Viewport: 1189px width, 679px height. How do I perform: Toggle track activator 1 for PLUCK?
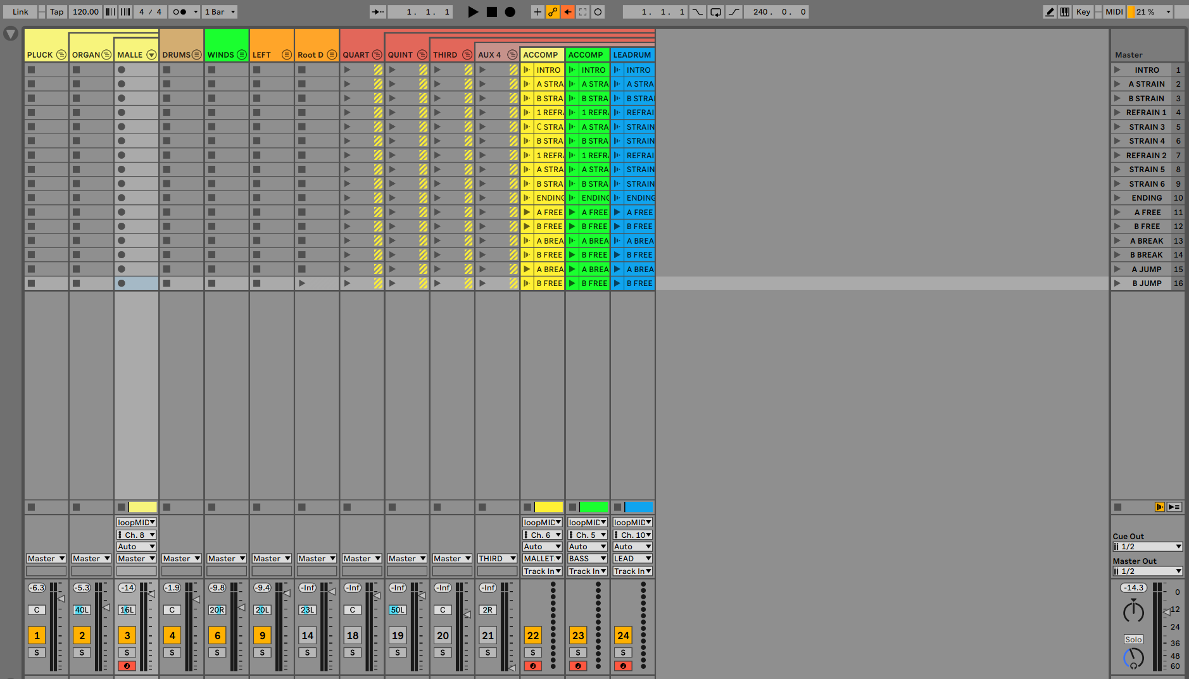37,635
